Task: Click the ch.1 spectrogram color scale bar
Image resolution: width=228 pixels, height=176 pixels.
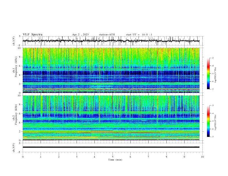Action: pos(208,73)
